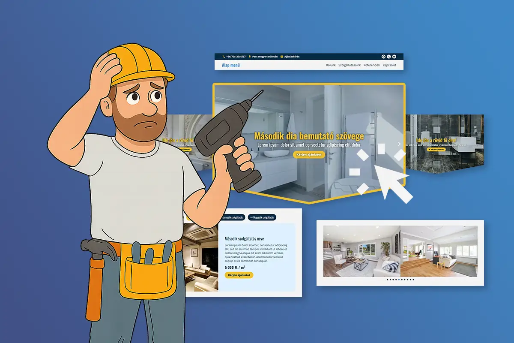Click the Pest megye területén text
Viewport: 514px width, 343px height.
click(x=265, y=57)
